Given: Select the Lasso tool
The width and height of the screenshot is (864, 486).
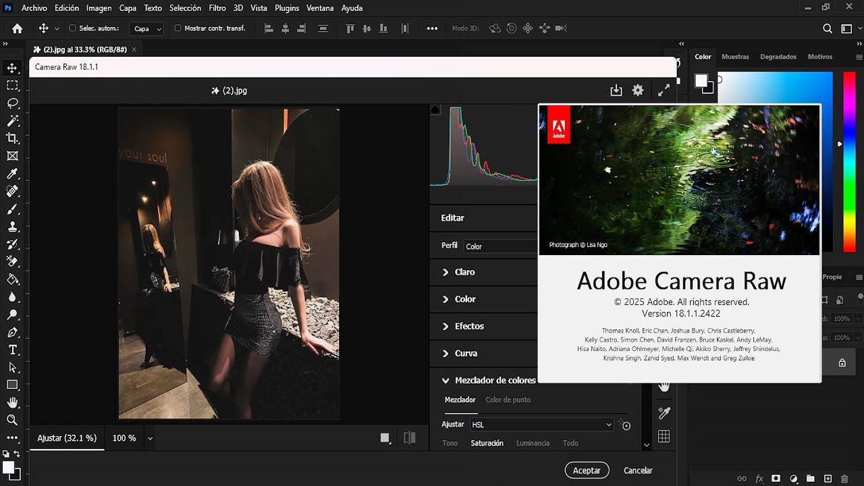Looking at the screenshot, I should 12,103.
